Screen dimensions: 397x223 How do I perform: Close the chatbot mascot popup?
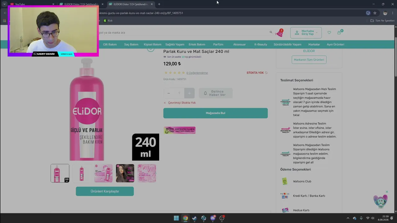point(387,192)
